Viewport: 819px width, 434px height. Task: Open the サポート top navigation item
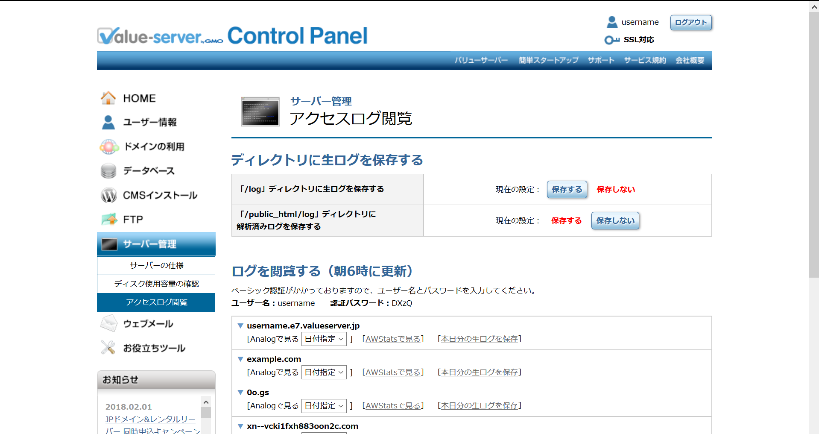pos(601,60)
